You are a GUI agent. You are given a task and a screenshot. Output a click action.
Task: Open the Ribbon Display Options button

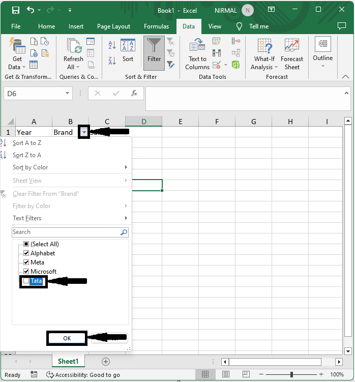271,10
